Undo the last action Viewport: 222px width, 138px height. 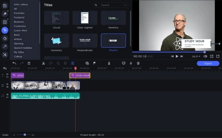(14, 63)
